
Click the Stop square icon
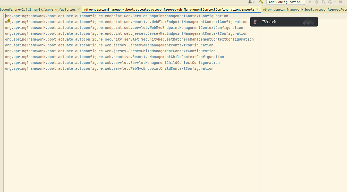(x=340, y=2)
